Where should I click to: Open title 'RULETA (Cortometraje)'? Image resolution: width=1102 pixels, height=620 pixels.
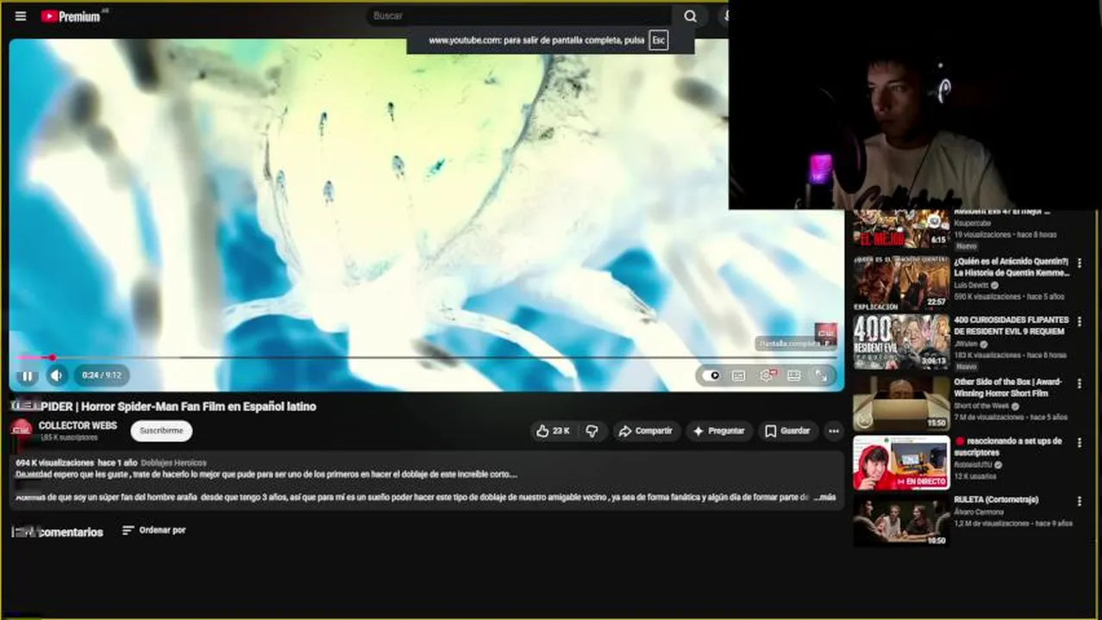[x=996, y=499]
